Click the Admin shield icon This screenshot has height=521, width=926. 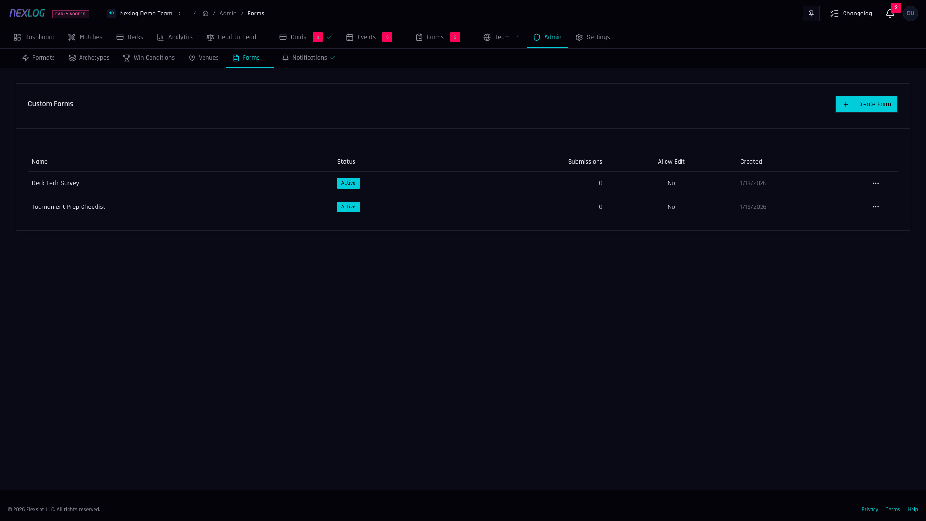click(537, 37)
